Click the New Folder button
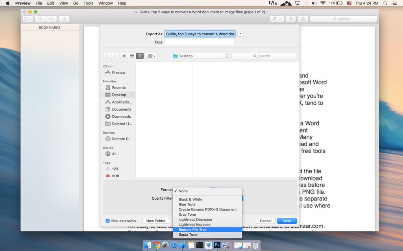Screen dimensions: 403x251 [x=156, y=221]
